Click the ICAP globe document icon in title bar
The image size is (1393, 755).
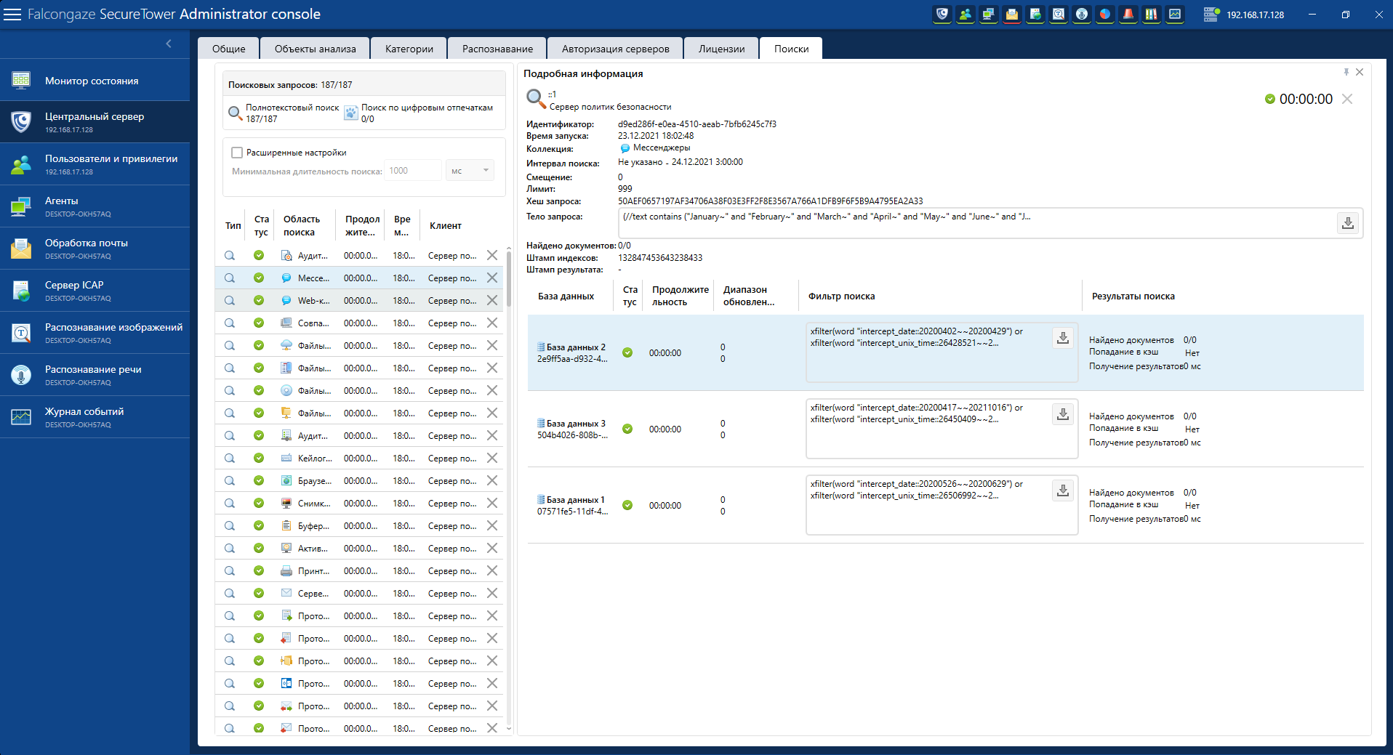tap(1035, 15)
